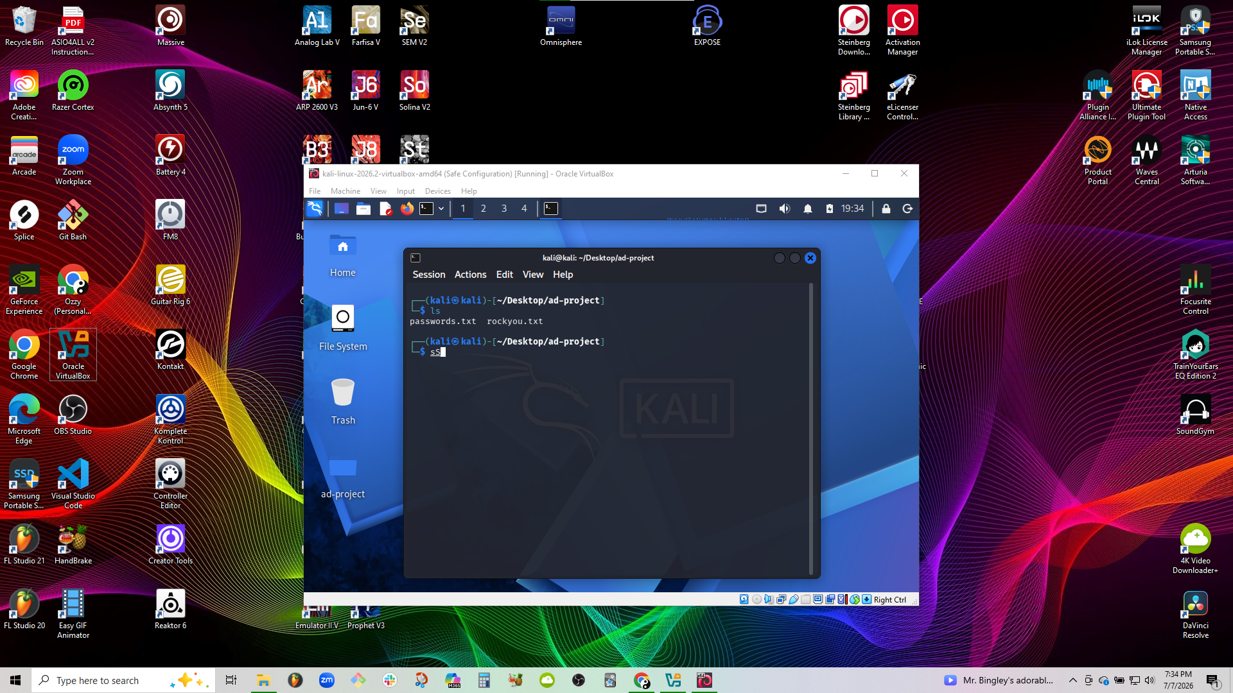Image resolution: width=1233 pixels, height=693 pixels.
Task: Lock the Kali screen with padlock icon
Action: click(886, 209)
